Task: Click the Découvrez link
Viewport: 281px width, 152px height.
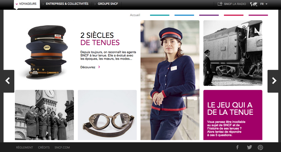Action: click(x=88, y=67)
